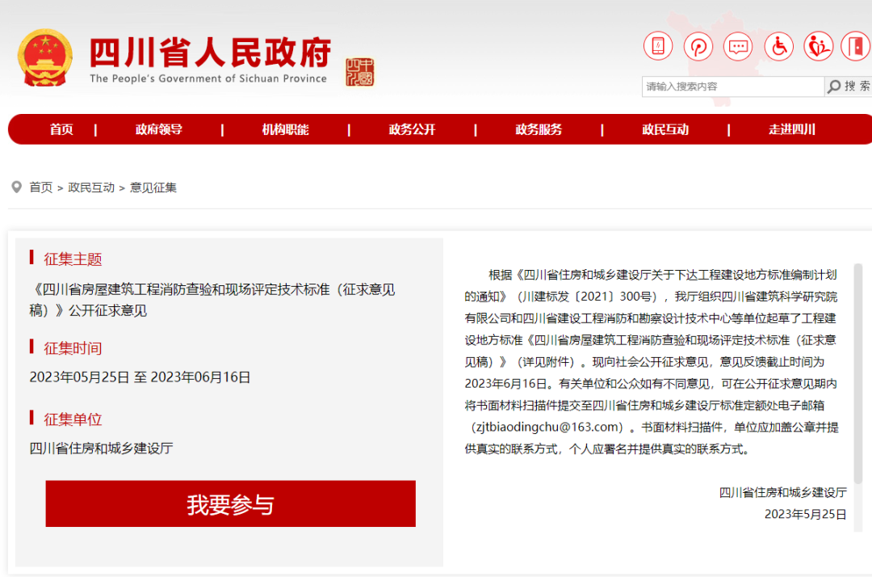872x577 pixels.
Task: Click the 征集单位 heading
Action: coord(73,419)
